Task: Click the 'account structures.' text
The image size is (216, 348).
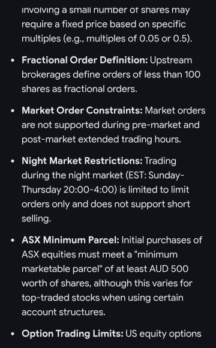Action: point(64,312)
